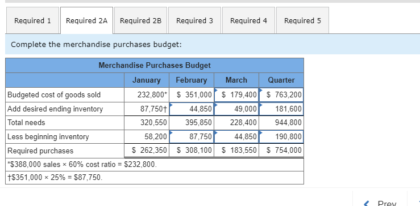Select February total needs 395,850
This screenshot has height=206, width=420.
click(x=192, y=123)
